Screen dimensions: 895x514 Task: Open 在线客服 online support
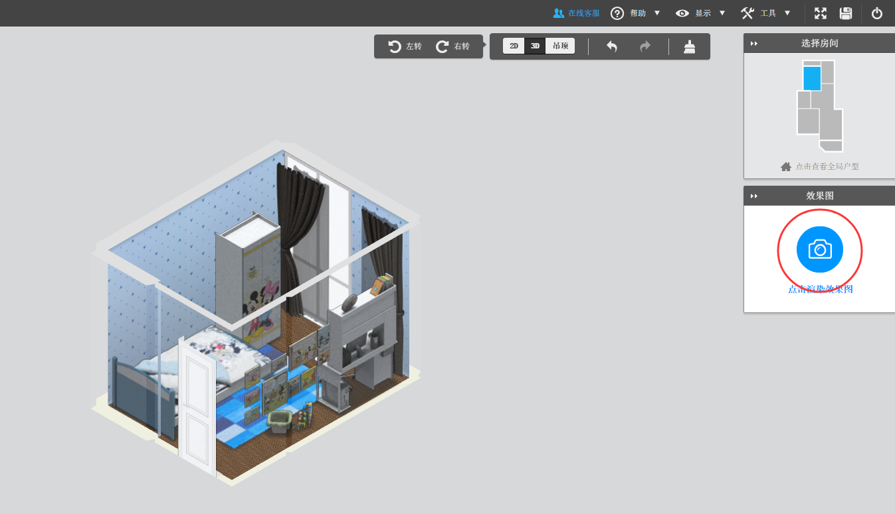pos(576,13)
